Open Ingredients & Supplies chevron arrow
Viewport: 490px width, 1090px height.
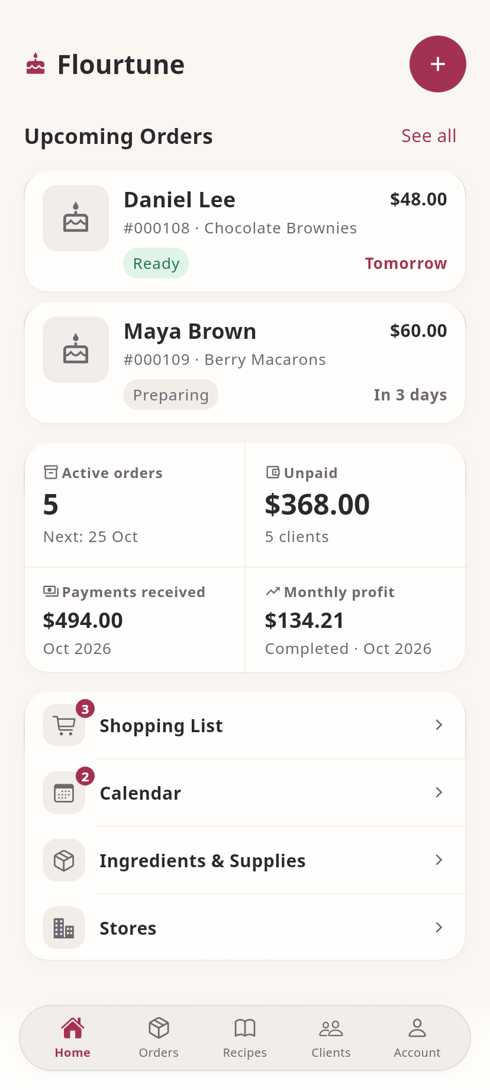point(439,860)
